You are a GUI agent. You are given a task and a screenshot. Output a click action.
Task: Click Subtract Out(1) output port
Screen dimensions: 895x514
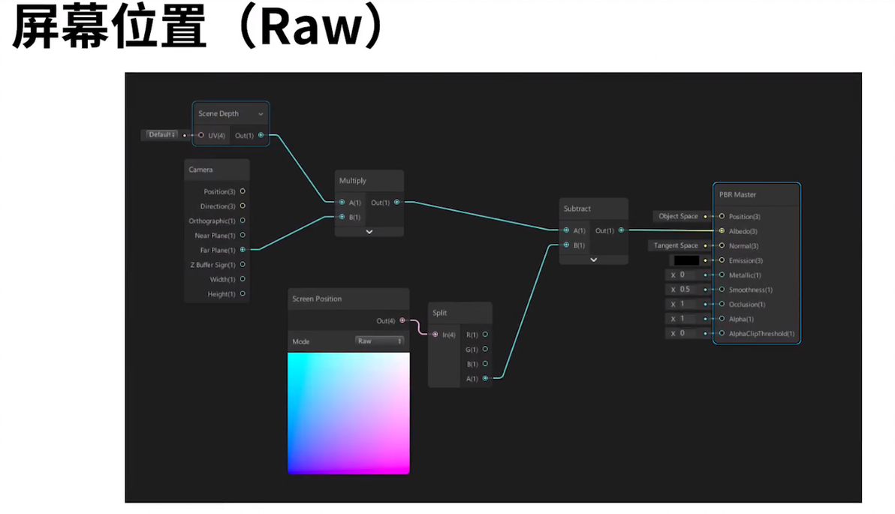pos(621,230)
